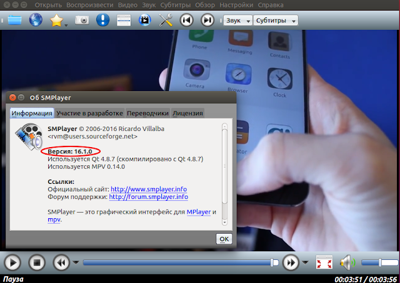Click the playback seek bar

181,262
